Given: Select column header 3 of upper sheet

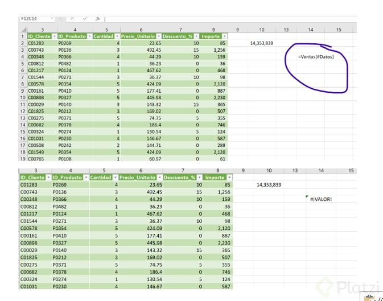Looking at the screenshot, I should coord(42,30).
